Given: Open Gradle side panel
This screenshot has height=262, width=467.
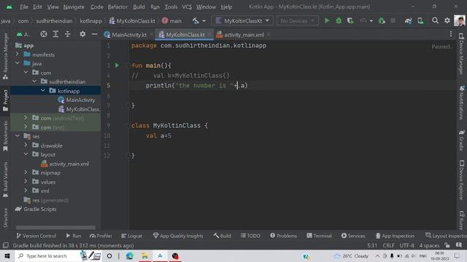Looking at the screenshot, I should (x=461, y=140).
